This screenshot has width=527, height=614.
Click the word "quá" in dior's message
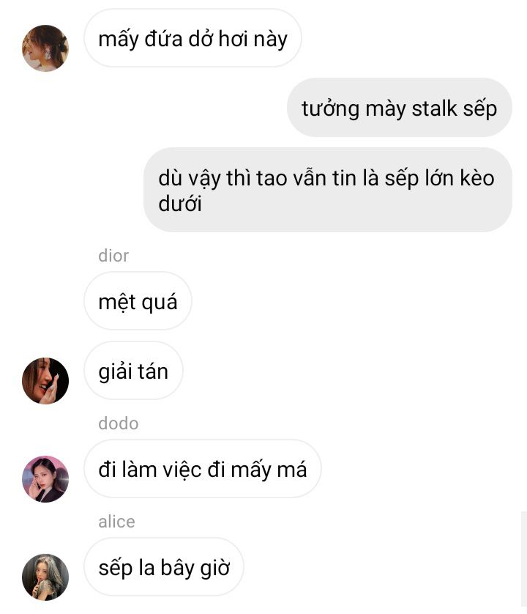point(160,303)
